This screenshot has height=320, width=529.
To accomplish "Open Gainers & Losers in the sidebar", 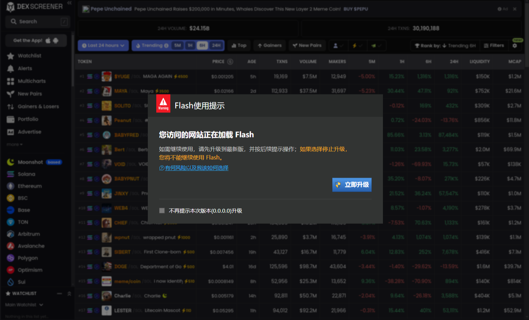I will pos(38,106).
